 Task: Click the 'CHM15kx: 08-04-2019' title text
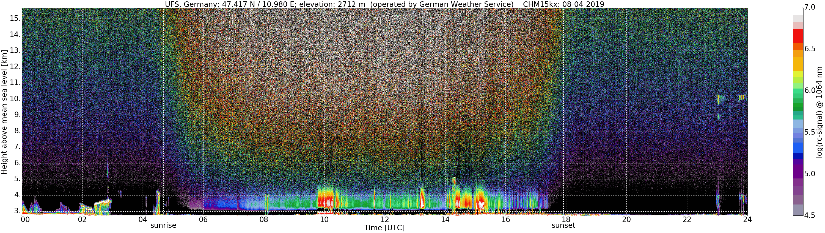click(563, 4)
